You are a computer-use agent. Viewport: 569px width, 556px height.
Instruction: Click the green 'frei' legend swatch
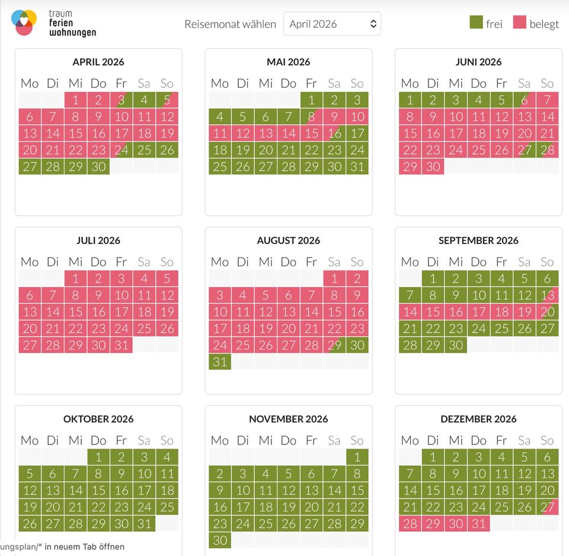click(476, 23)
